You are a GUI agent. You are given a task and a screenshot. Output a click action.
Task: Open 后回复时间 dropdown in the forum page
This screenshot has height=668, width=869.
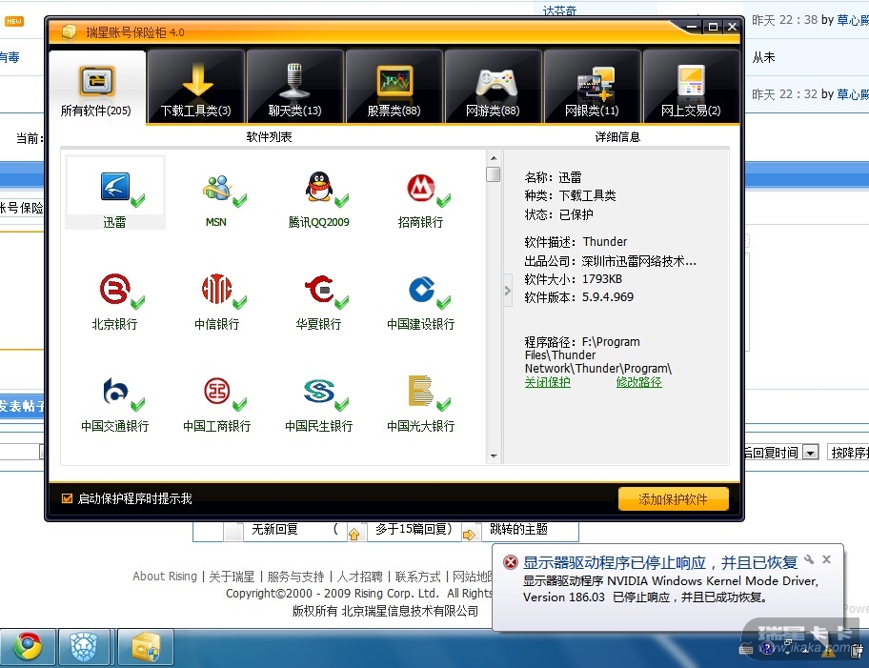click(810, 453)
